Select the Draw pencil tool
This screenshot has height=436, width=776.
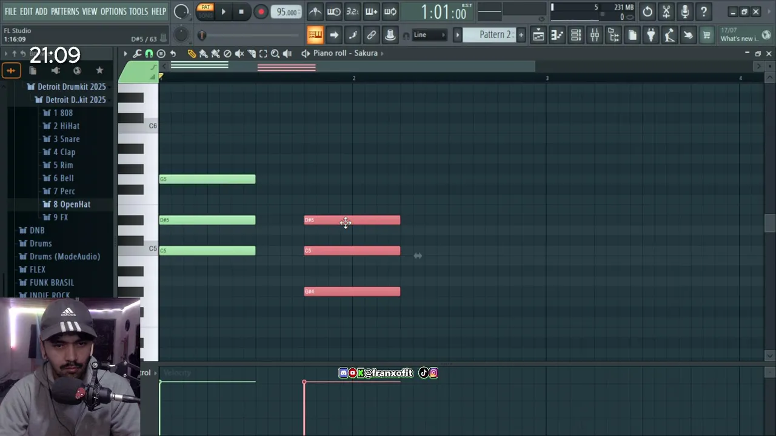pyautogui.click(x=192, y=53)
